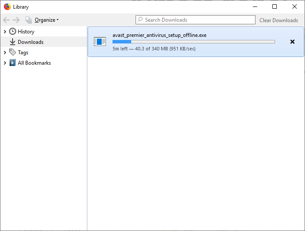Screen dimensions: 305x231
Task: Click the magnifier icon in search box
Action: [140, 20]
